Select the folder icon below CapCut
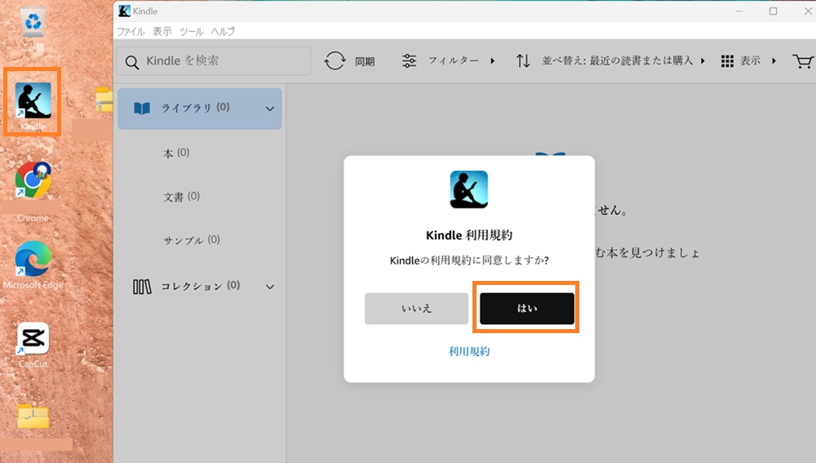Screen dimensions: 816x463 (33, 416)
